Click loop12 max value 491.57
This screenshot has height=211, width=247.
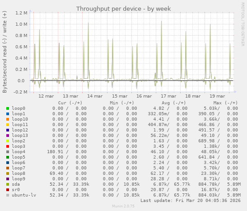pos(206,130)
